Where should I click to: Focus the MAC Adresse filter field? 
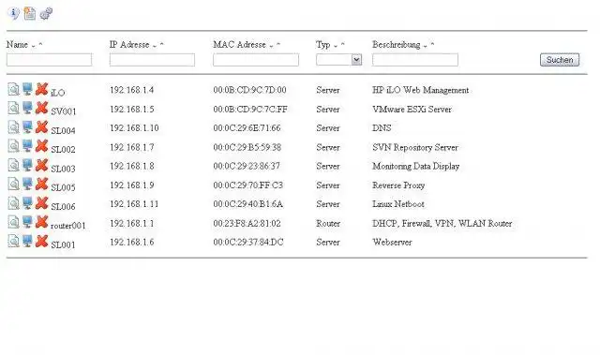coord(256,60)
